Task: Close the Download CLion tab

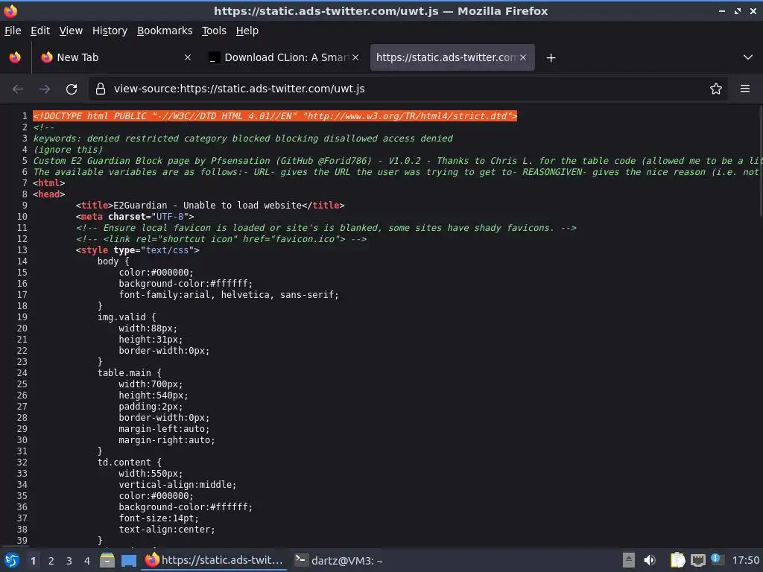Action: click(355, 57)
